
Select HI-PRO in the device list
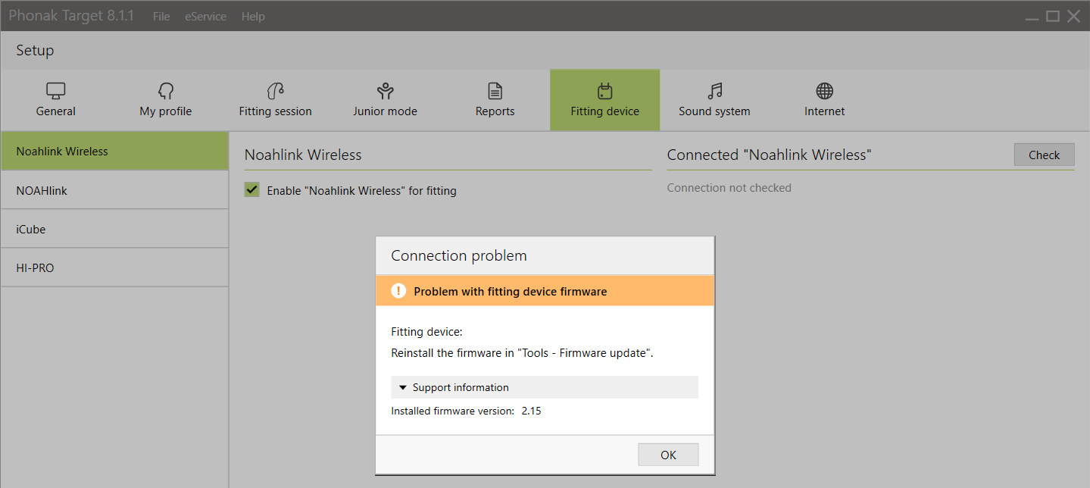[114, 267]
